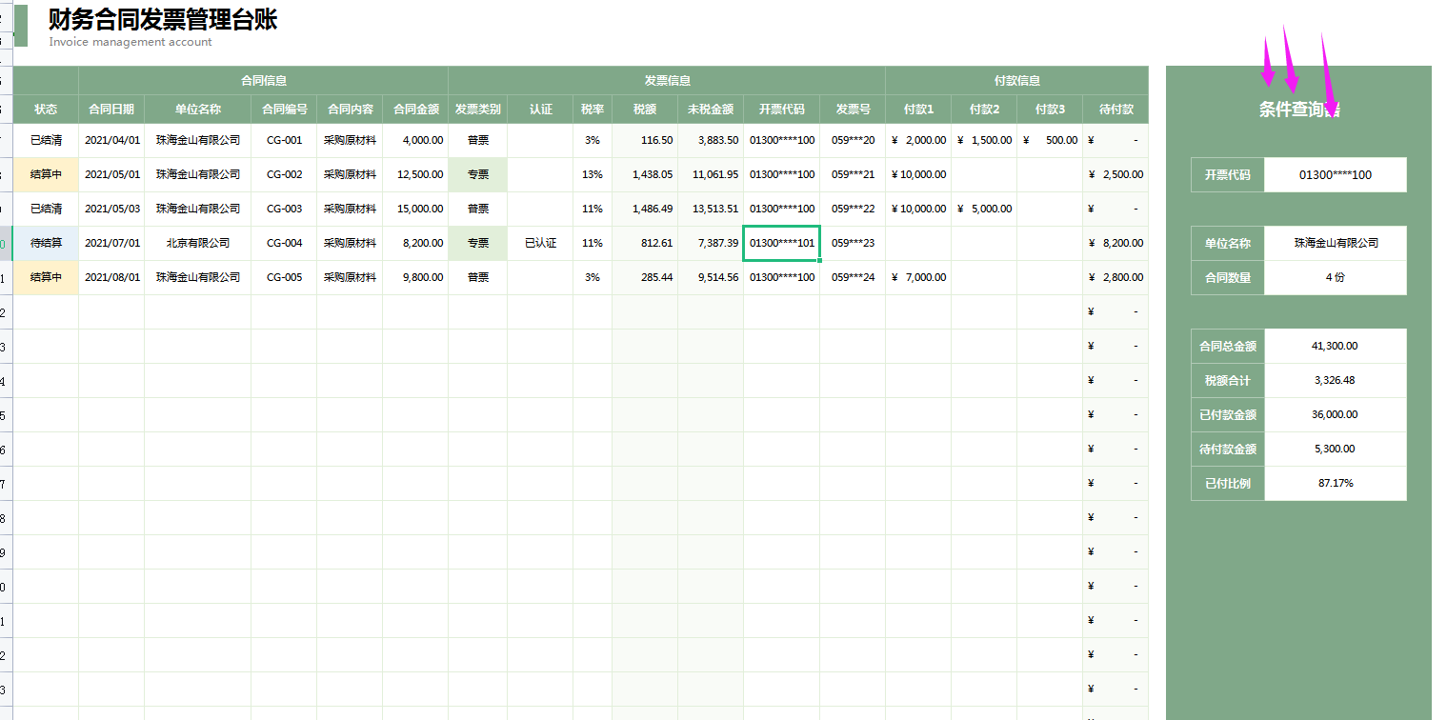This screenshot has width=1447, height=720.
Task: Click the 待结算 status cell
Action: pos(46,243)
